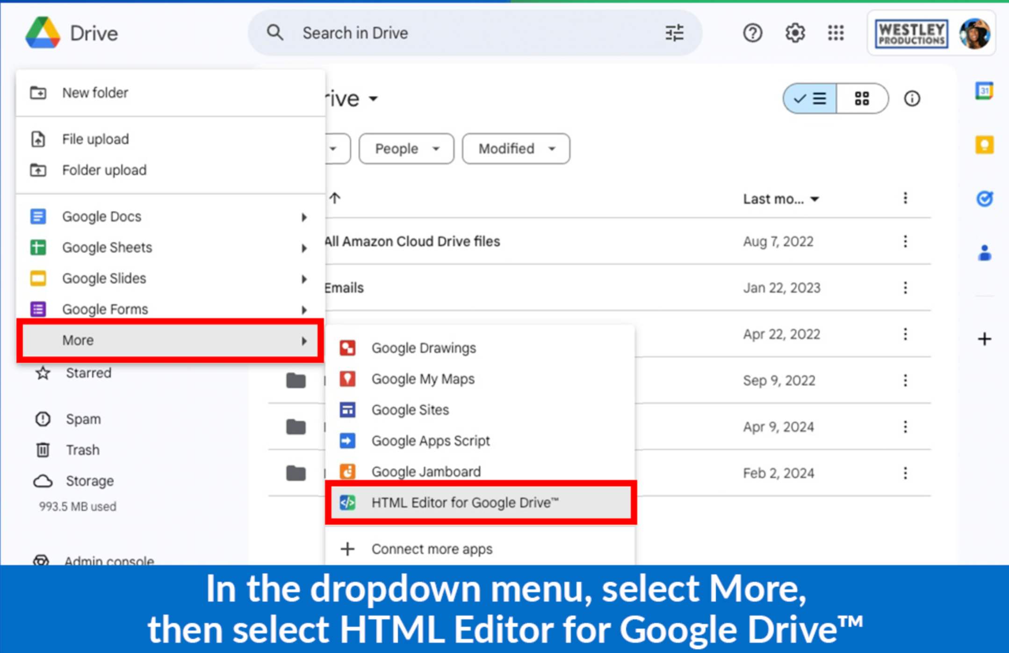The image size is (1009, 653).
Task: Open more actions for Apr 9, 2024 row
Action: point(905,427)
